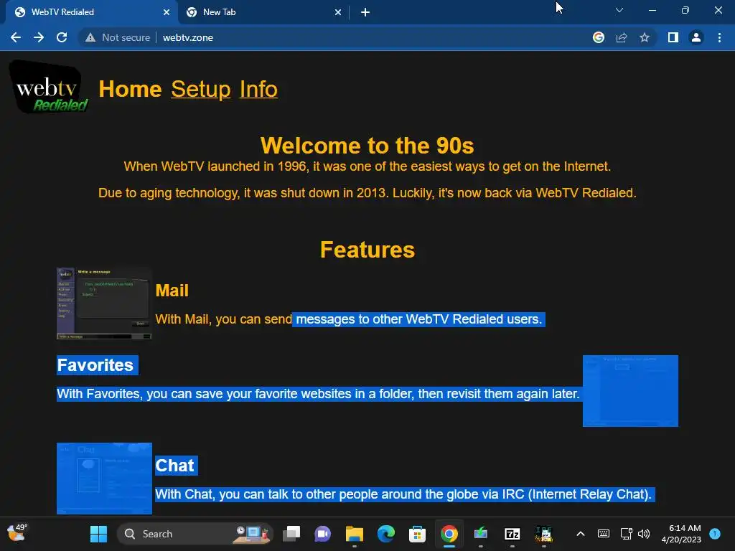Switch to Google Chrome on the taskbar
This screenshot has width=735, height=551.
click(449, 534)
